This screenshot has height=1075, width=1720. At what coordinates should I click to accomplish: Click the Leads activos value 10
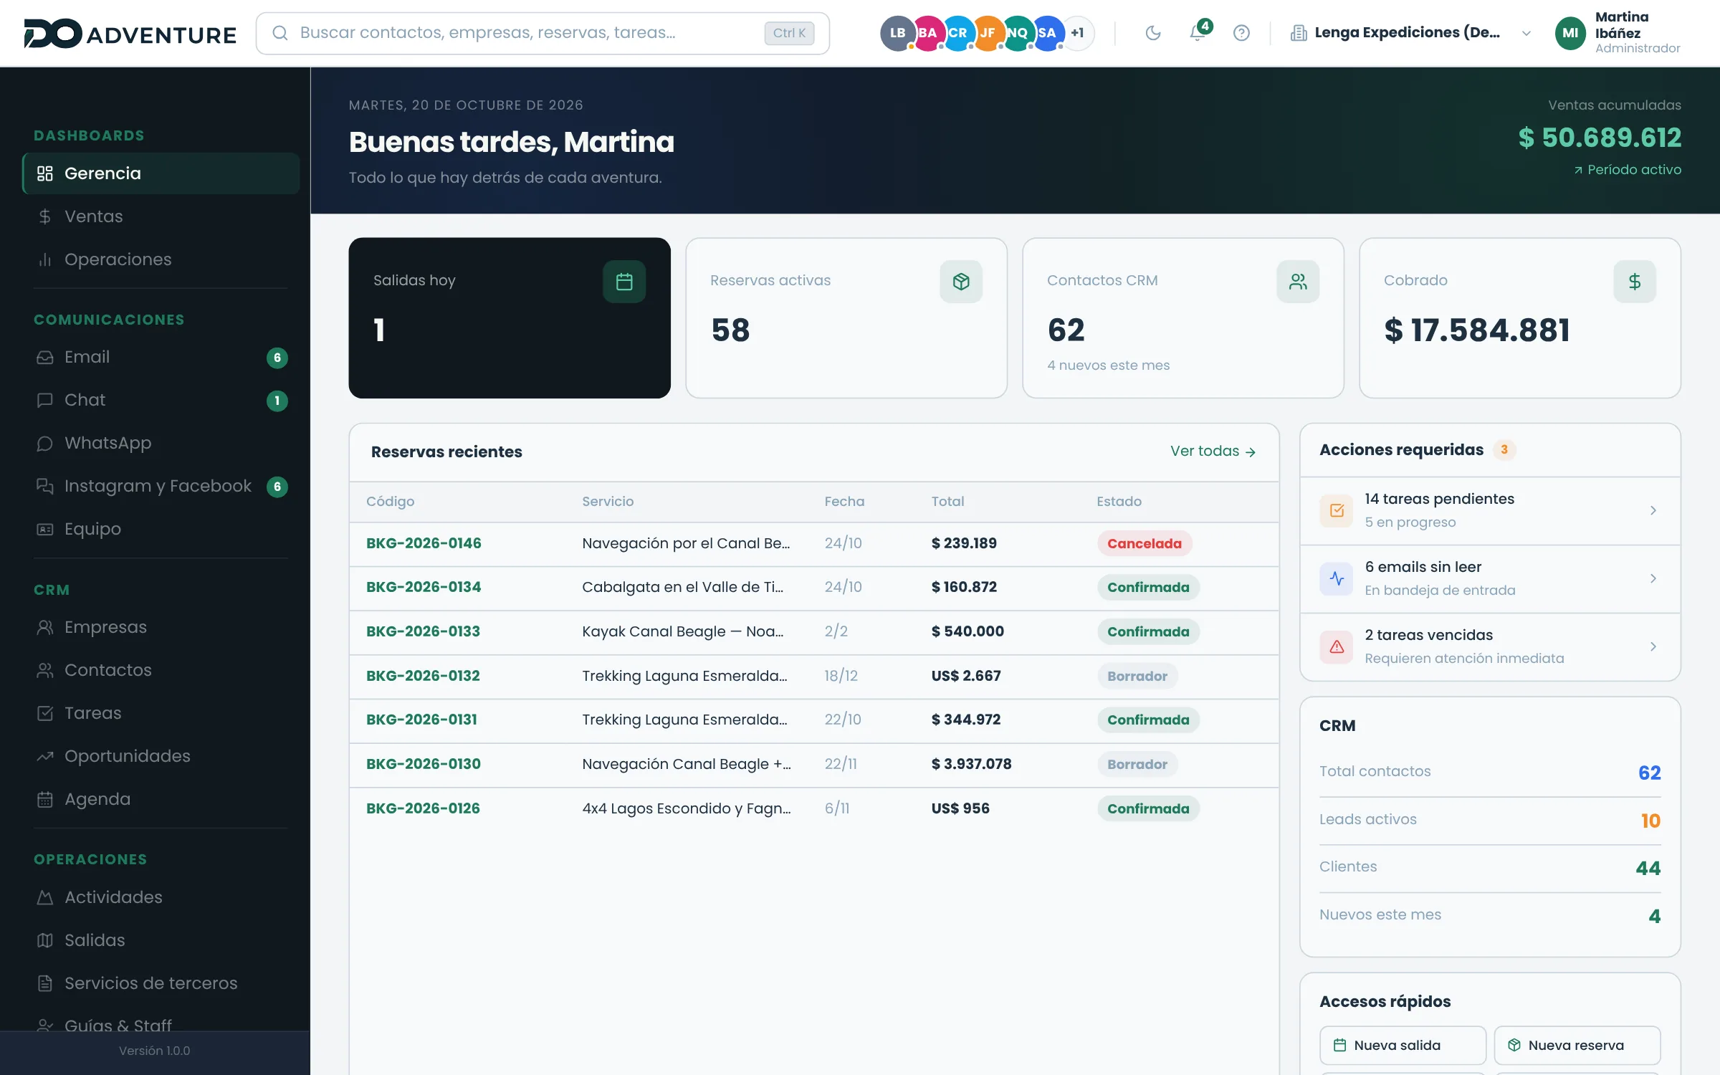1650,821
